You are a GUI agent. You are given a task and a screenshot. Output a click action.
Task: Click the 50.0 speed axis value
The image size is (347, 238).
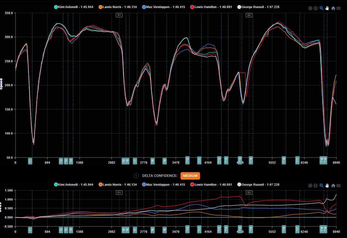tap(10, 158)
